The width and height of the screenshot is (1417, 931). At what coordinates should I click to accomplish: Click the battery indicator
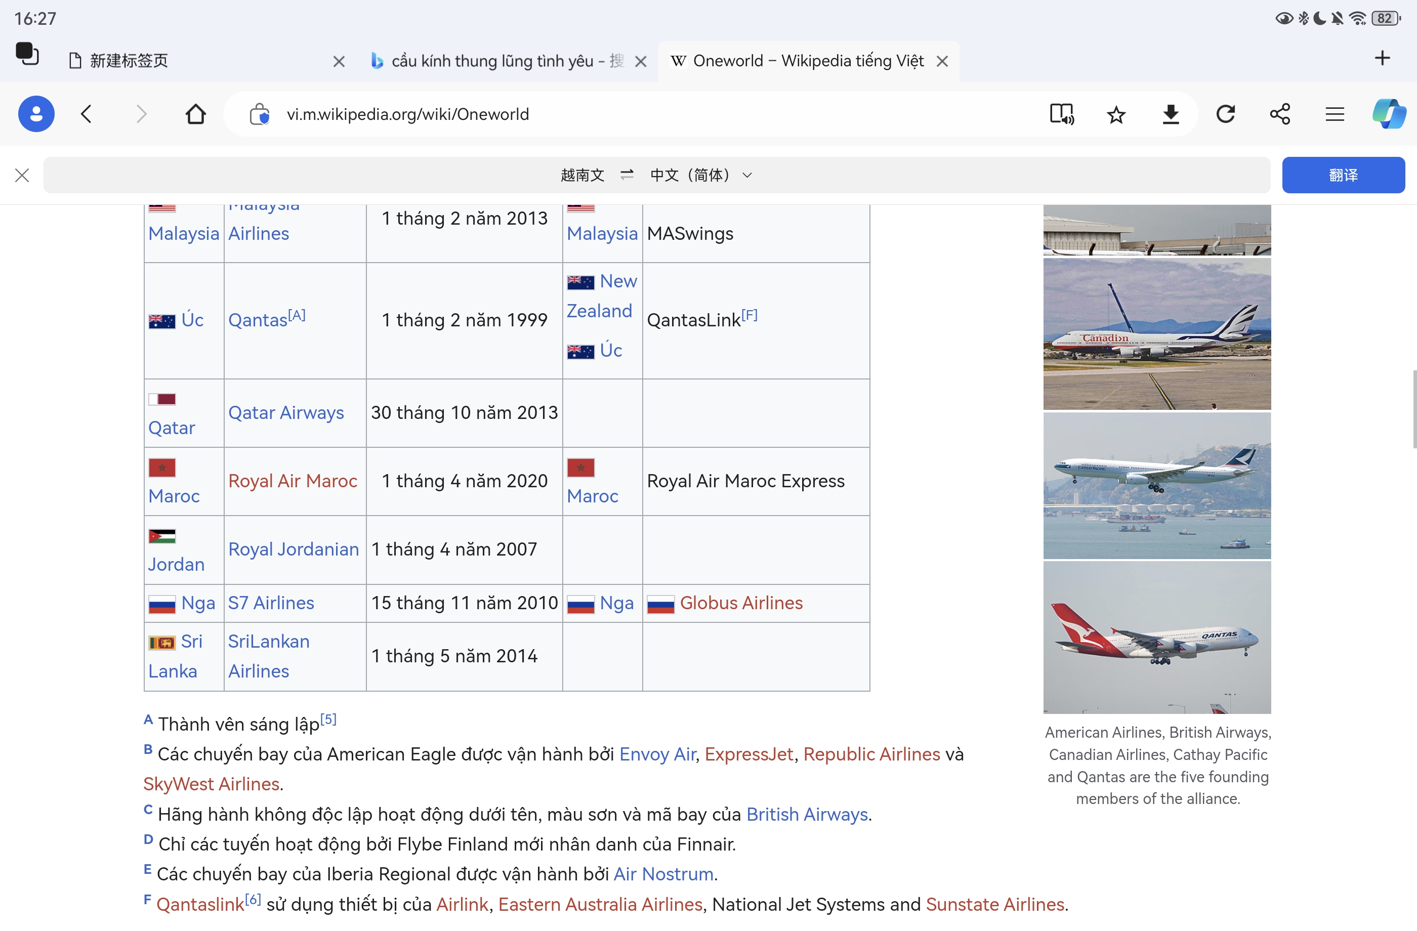pyautogui.click(x=1386, y=18)
